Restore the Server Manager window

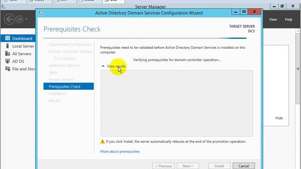tap(282, 6)
